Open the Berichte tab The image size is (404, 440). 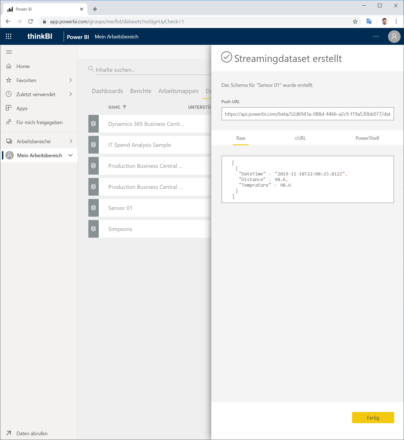coord(141,91)
